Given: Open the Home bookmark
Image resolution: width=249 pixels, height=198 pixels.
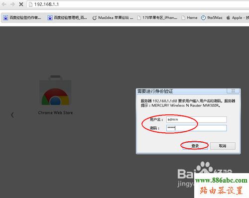Looking at the screenshot, I should pos(189,17).
